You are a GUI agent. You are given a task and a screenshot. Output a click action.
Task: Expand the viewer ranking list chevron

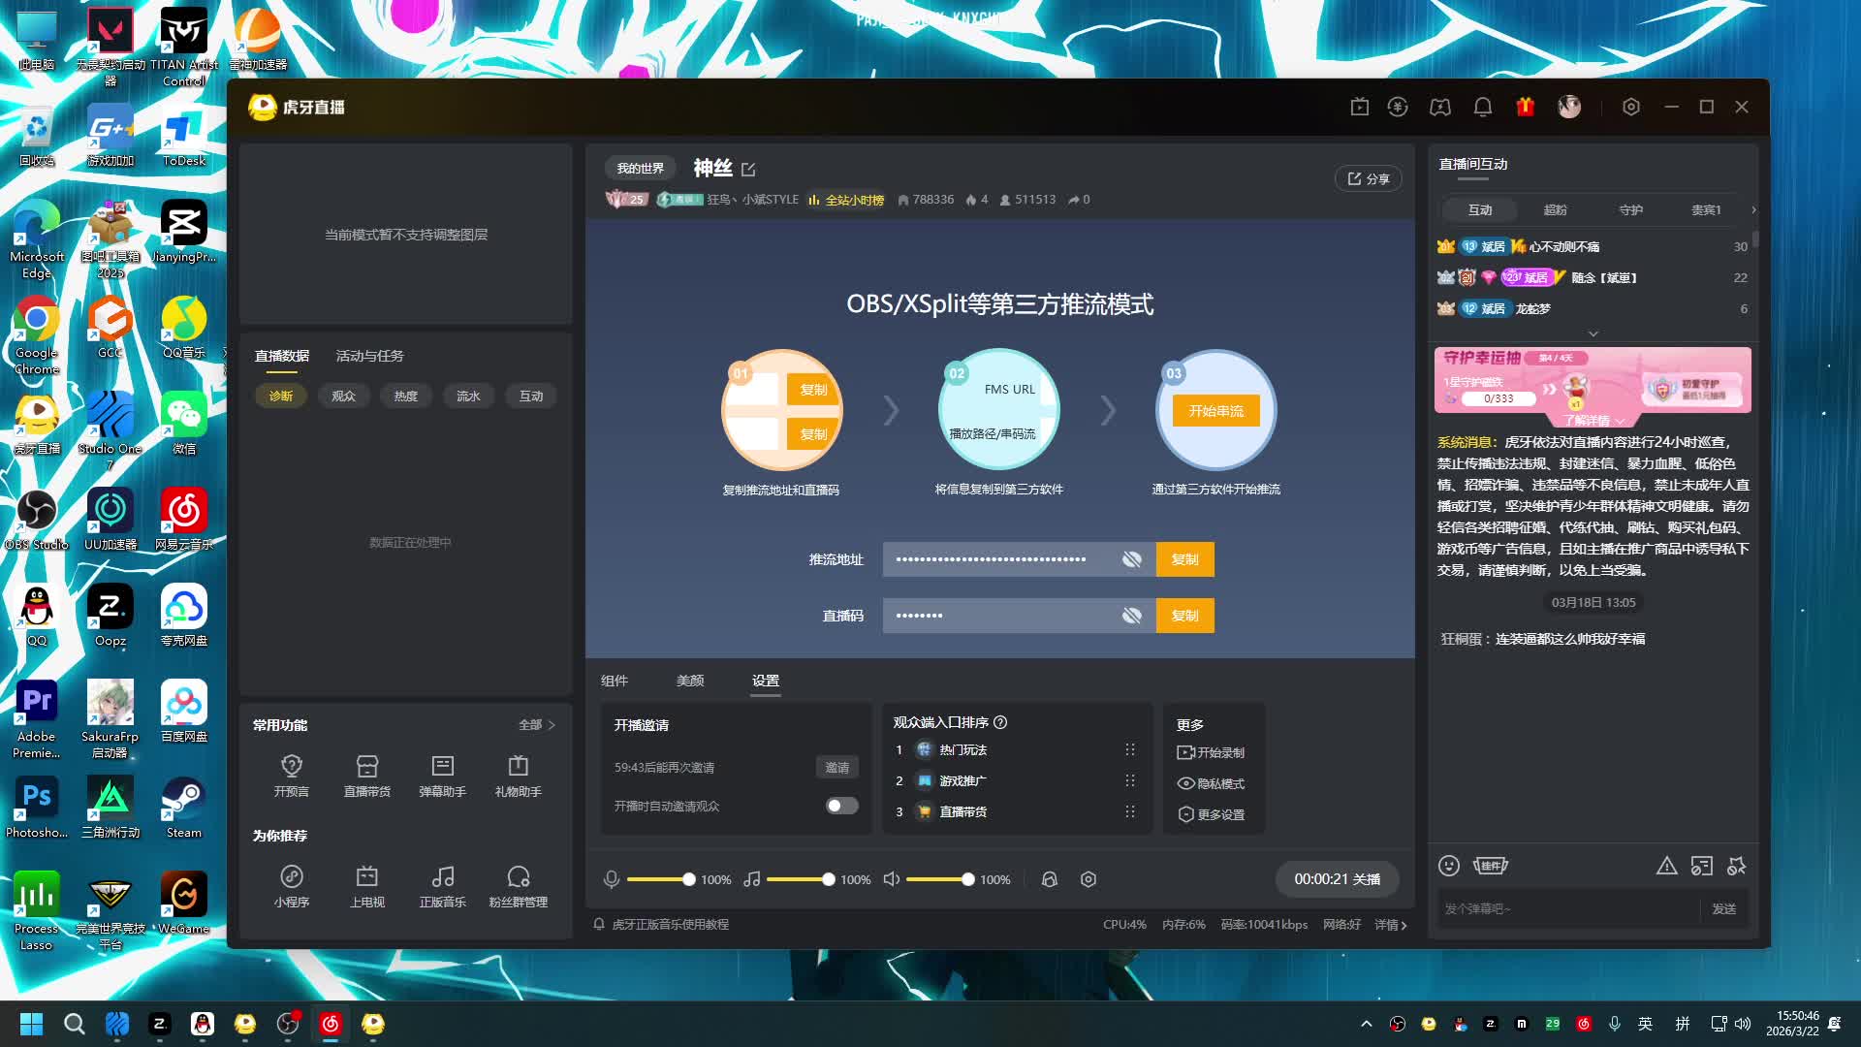(x=1593, y=333)
